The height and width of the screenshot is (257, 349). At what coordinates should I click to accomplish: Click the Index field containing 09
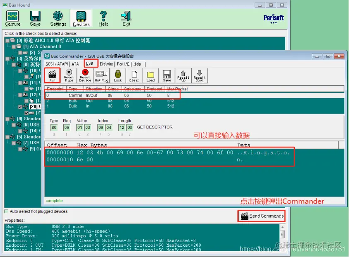point(101,128)
